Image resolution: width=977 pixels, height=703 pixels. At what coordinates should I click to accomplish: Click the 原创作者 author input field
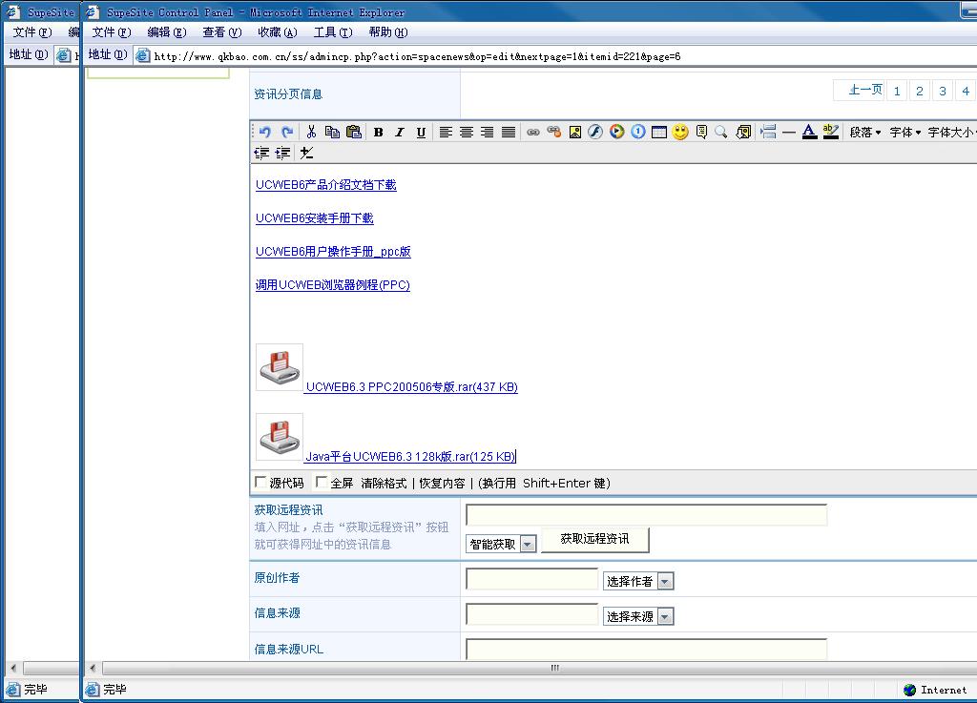pyautogui.click(x=531, y=579)
